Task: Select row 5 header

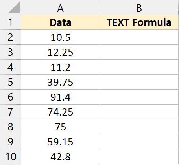Action: pos(11,82)
